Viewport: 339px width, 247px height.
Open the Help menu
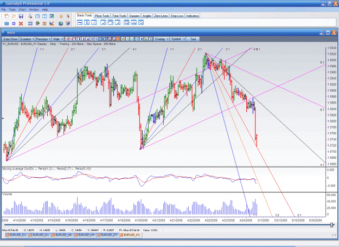pos(45,10)
